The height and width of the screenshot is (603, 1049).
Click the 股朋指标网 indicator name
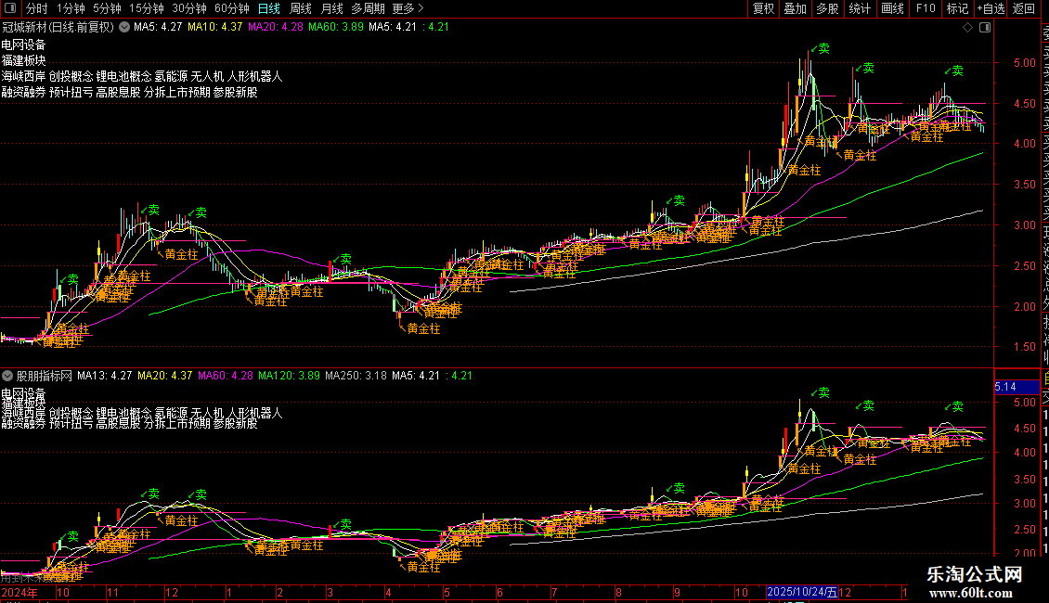coord(45,376)
